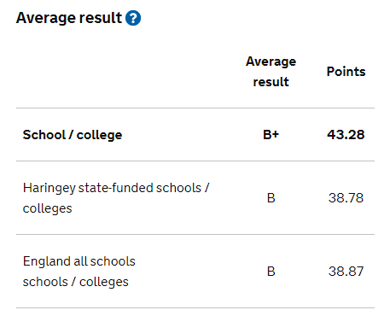Click the B grade in England row
Screen dimensions: 390x310
pos(271,272)
